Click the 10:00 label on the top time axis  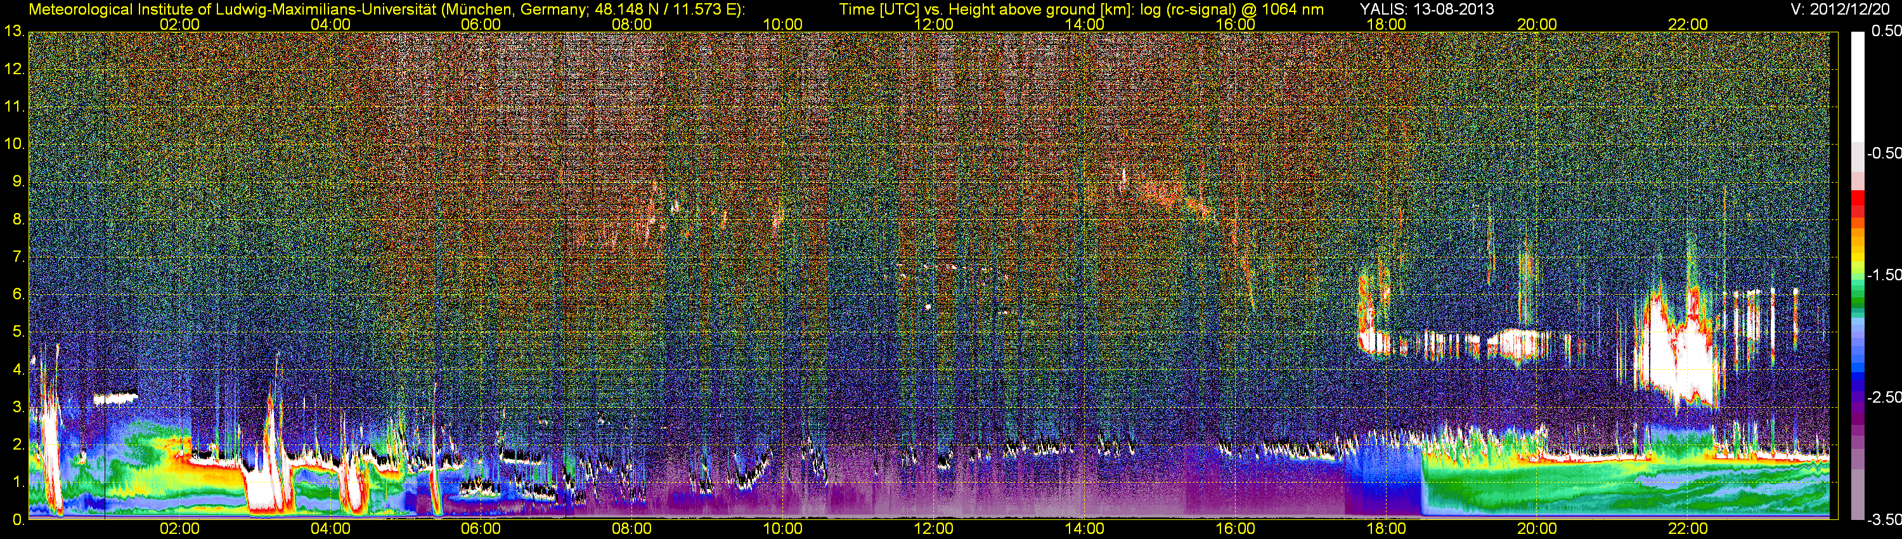pos(782,24)
